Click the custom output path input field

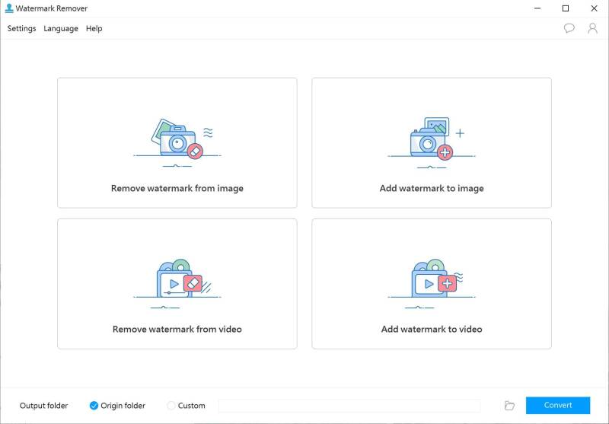(x=349, y=406)
